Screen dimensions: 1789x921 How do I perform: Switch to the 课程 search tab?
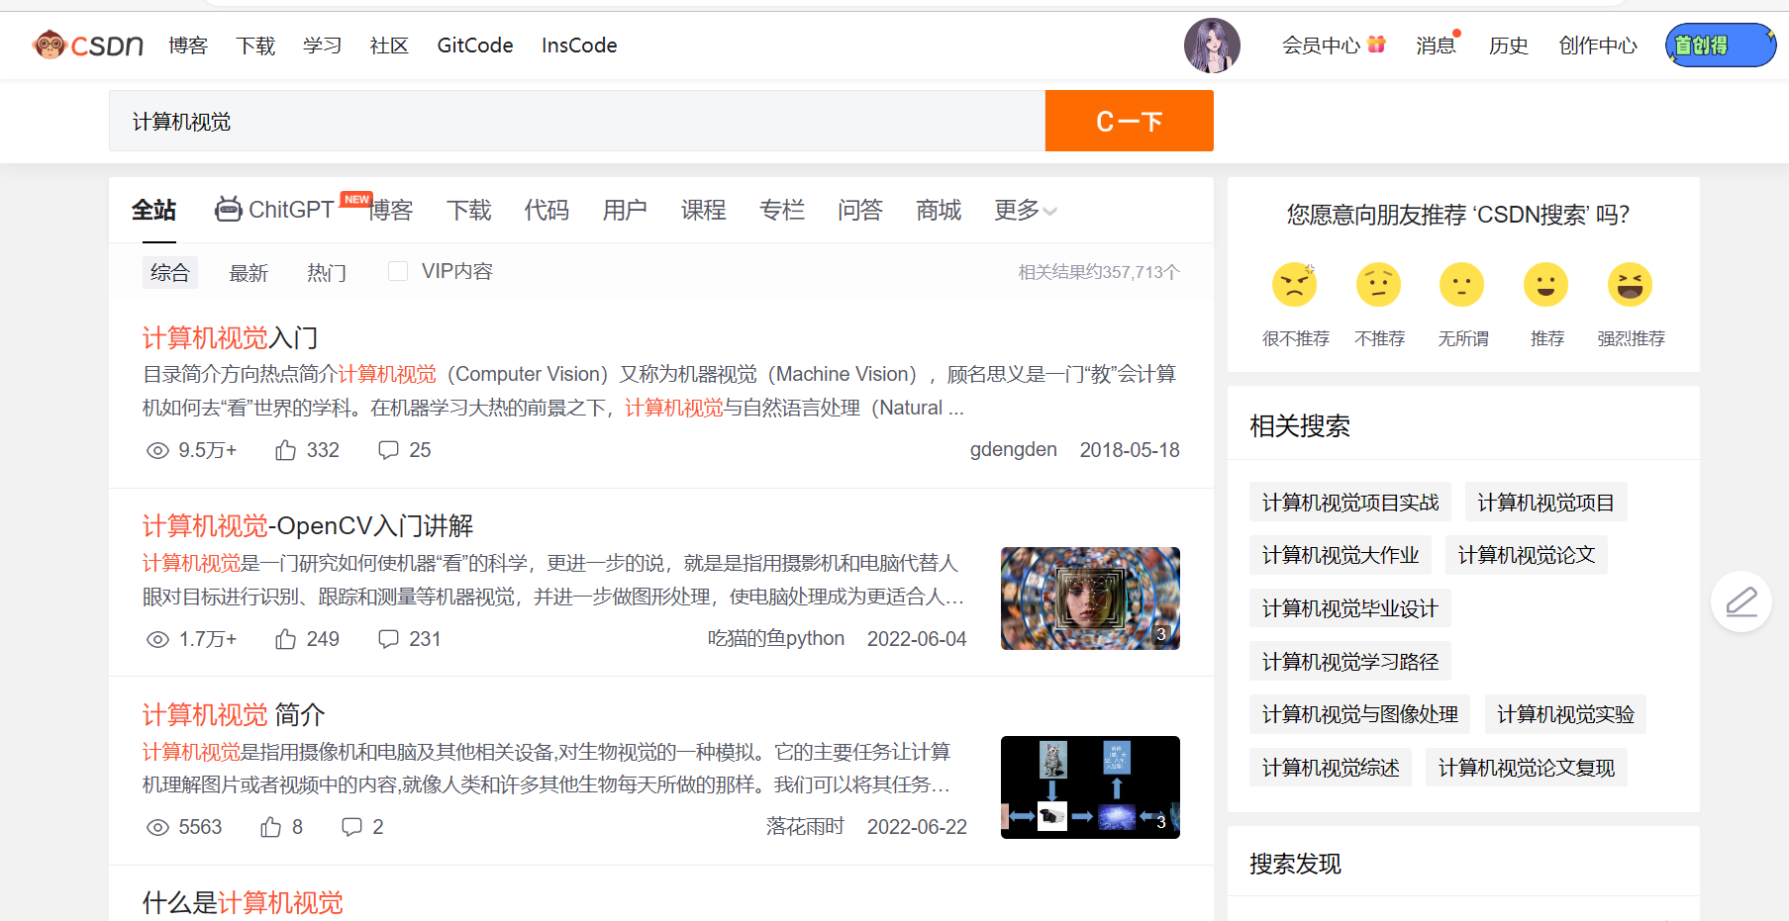click(x=703, y=210)
